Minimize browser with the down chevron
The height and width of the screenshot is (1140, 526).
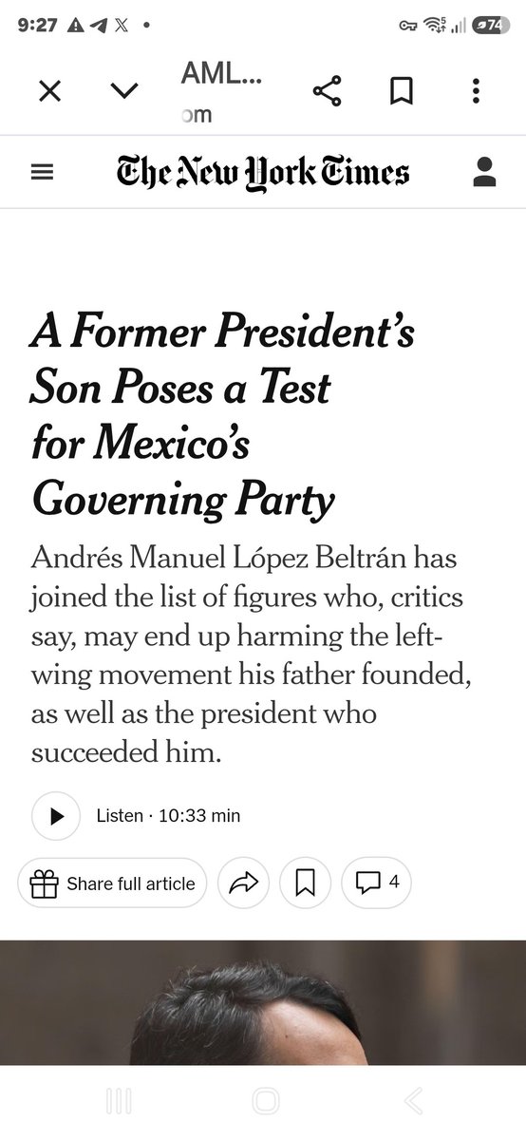(x=124, y=91)
